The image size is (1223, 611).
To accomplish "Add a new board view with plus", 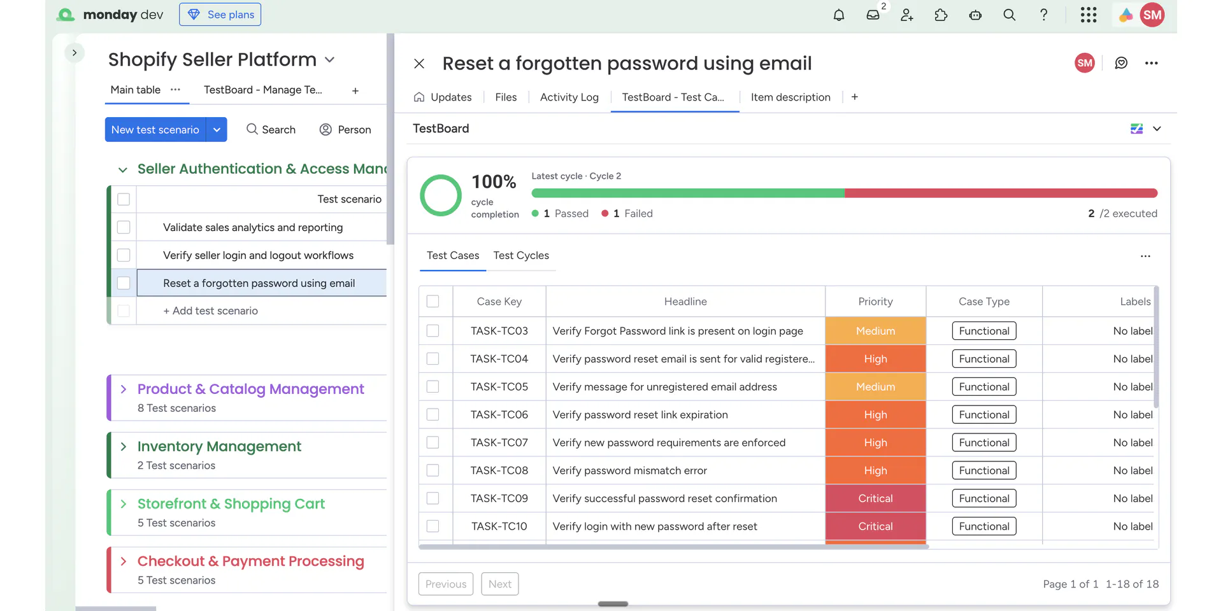I will tap(355, 90).
